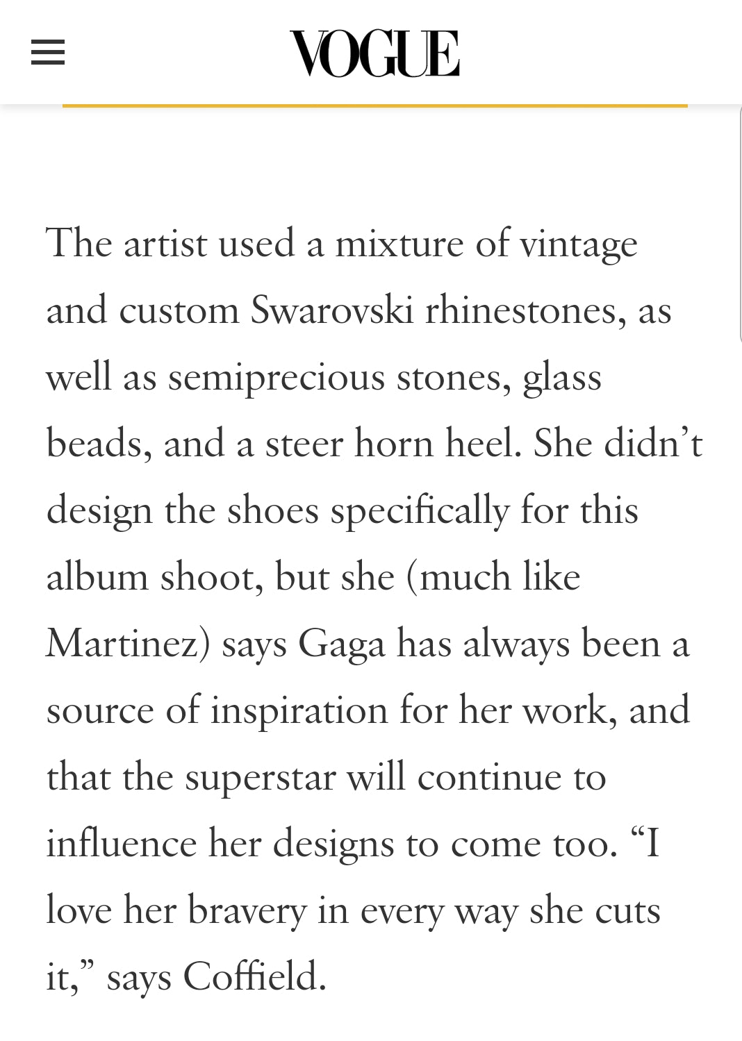Click the name "Coffield" ending the paragraph
The image size is (742, 1041).
[x=254, y=976]
